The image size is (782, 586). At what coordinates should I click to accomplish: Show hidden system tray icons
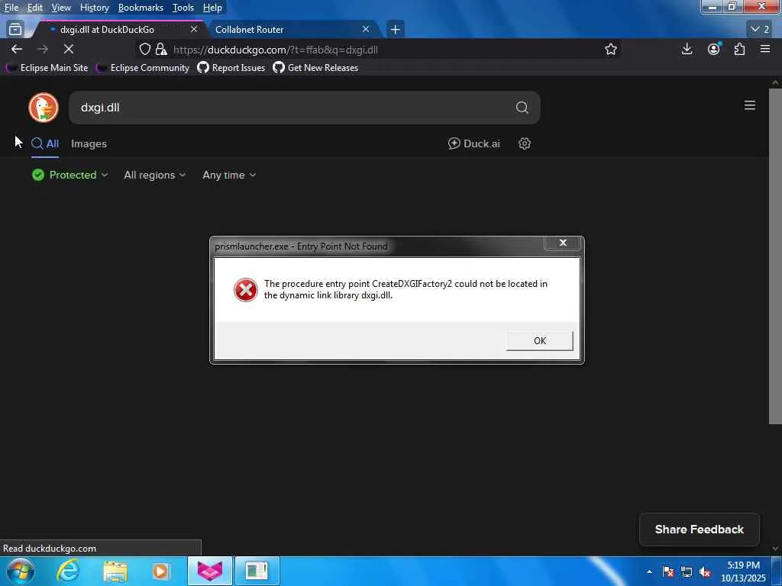coord(649,572)
